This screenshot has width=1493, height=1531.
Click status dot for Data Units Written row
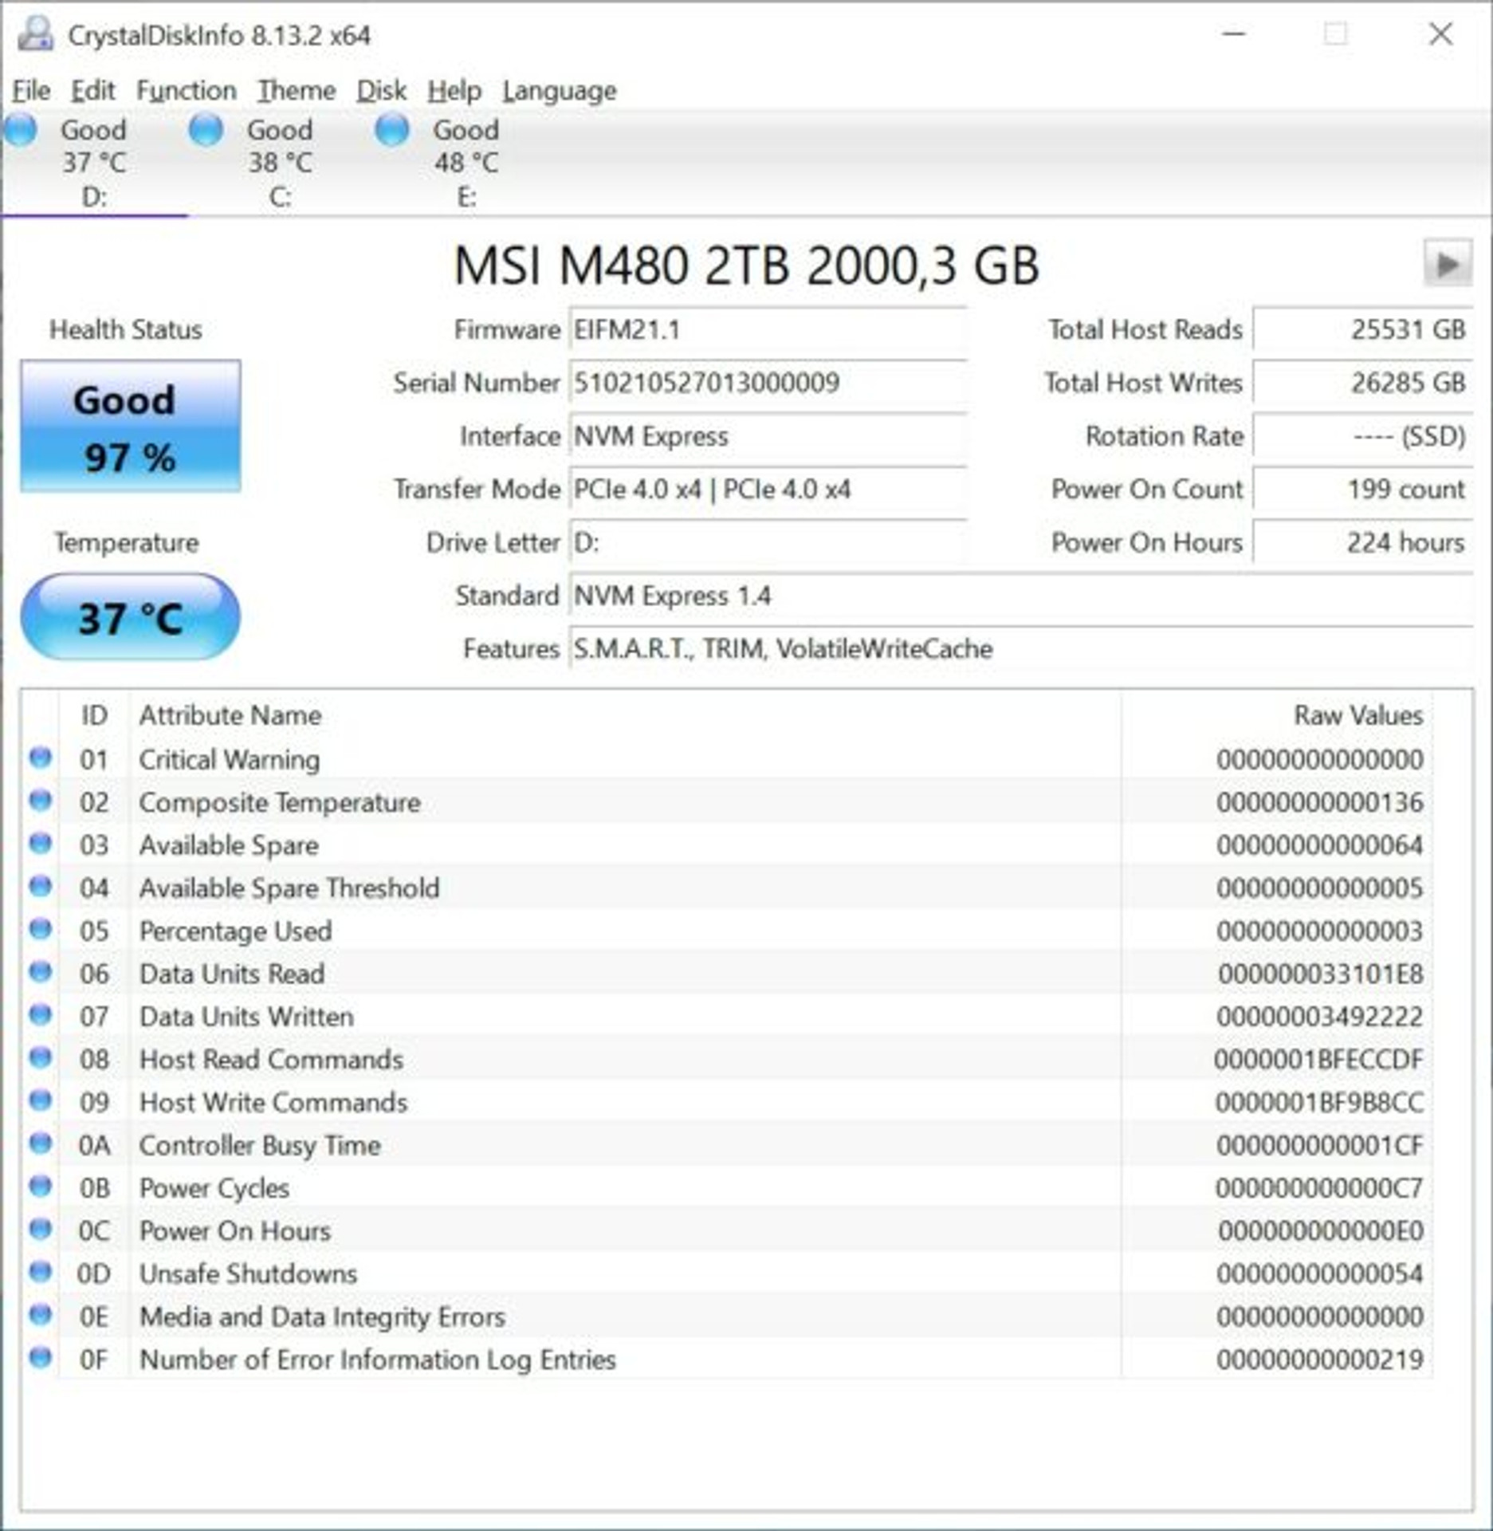pos(40,1014)
